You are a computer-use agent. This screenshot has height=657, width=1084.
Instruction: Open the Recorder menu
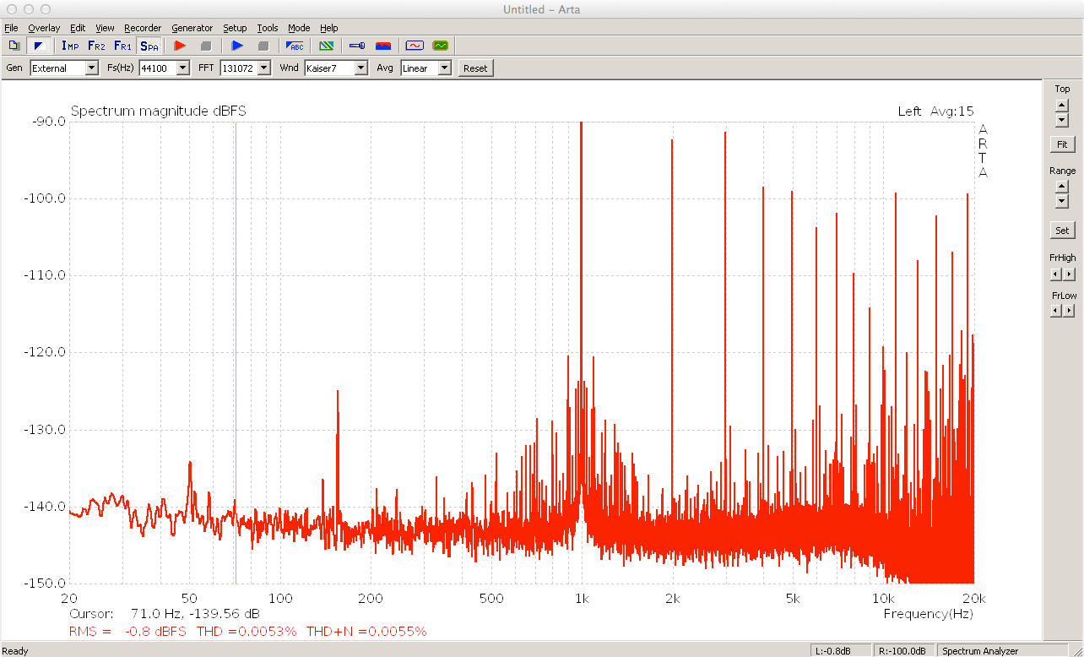tap(143, 28)
